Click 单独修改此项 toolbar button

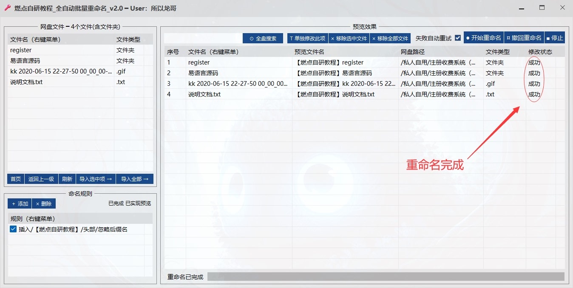(x=307, y=38)
